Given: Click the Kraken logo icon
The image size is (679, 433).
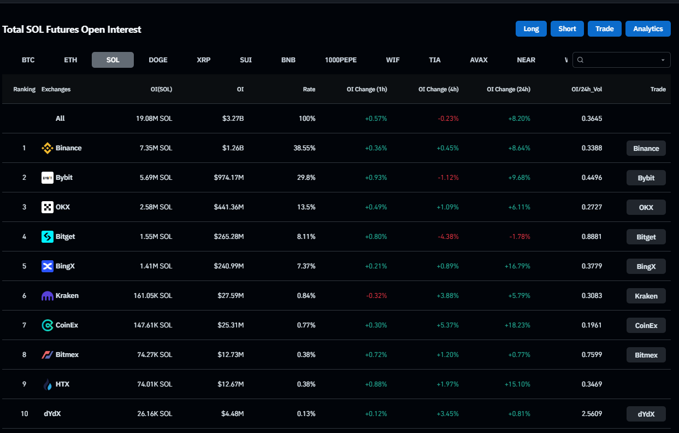Looking at the screenshot, I should (x=48, y=296).
